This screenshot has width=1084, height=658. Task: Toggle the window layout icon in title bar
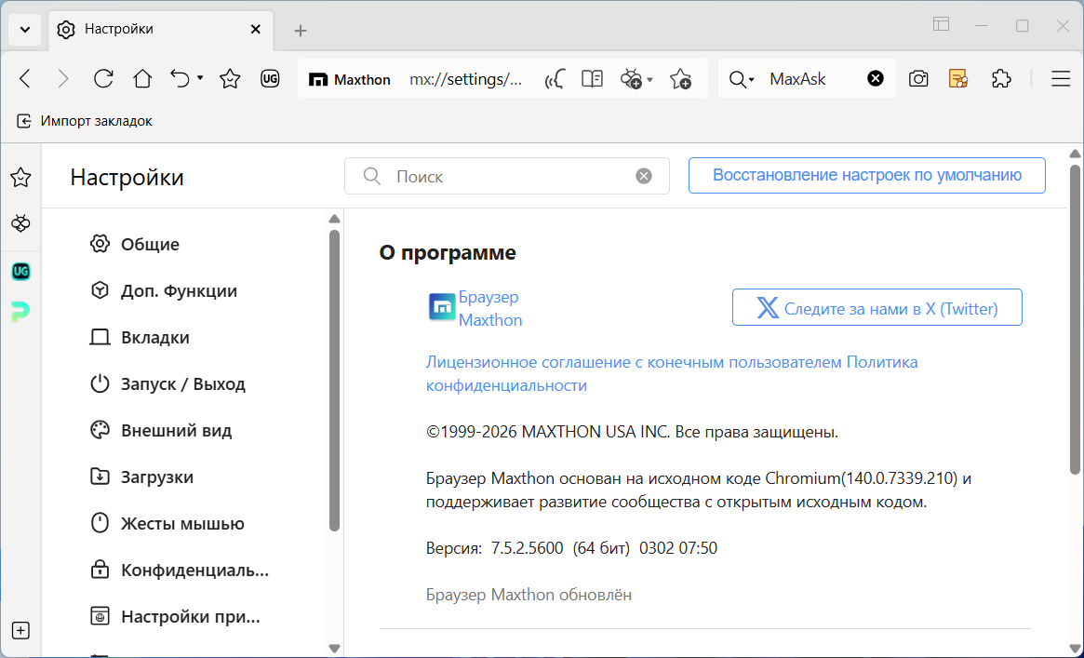coord(941,24)
